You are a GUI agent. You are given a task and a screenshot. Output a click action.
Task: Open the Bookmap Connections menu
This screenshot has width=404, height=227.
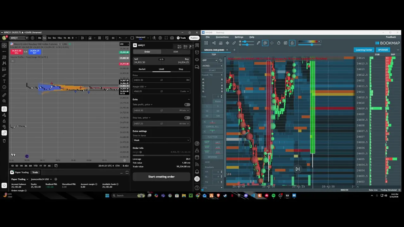tap(222, 37)
